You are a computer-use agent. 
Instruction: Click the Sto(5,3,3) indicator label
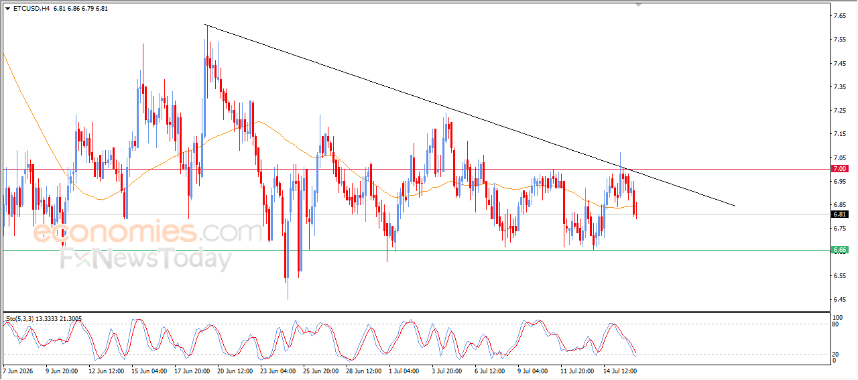coord(21,316)
